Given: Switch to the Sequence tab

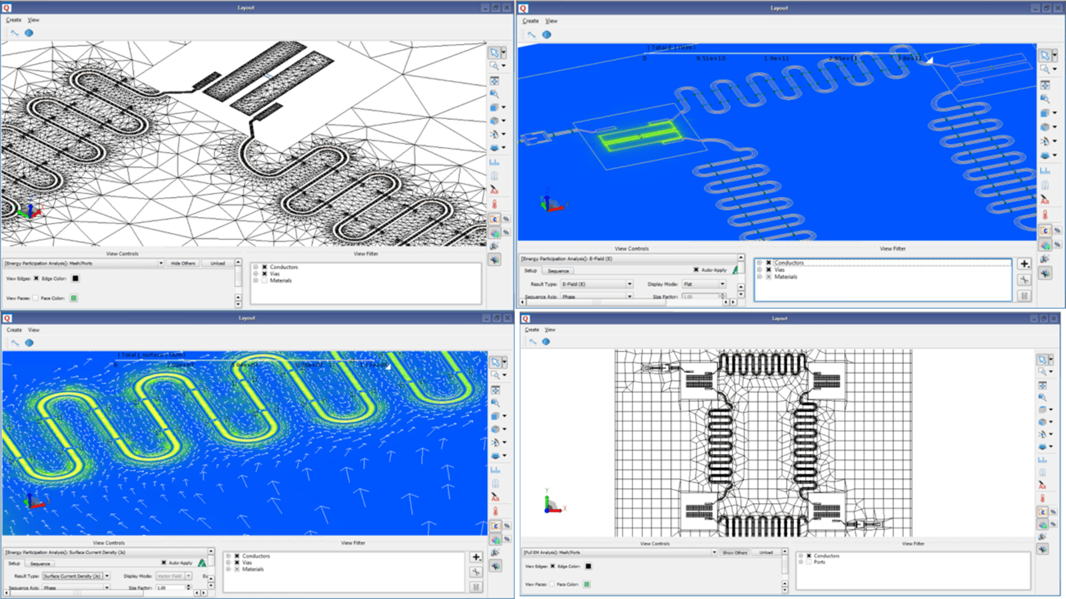Looking at the screenshot, I should tap(558, 270).
